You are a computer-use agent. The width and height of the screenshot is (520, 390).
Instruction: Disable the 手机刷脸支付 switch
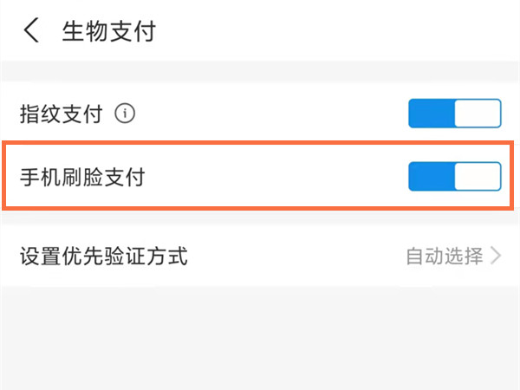click(x=455, y=176)
